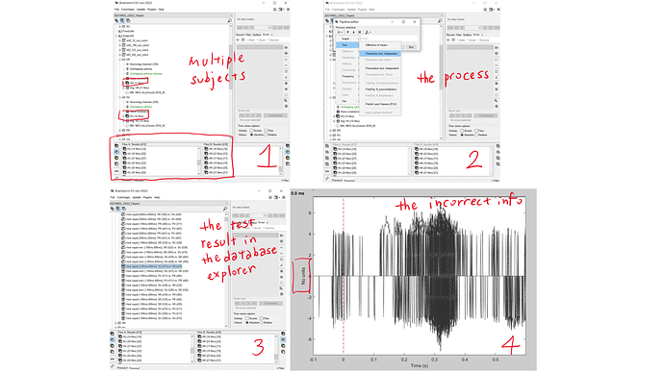Choose Parametric test: Independent from Test submenu
Screen dimensions: 664x373
click(x=380, y=54)
